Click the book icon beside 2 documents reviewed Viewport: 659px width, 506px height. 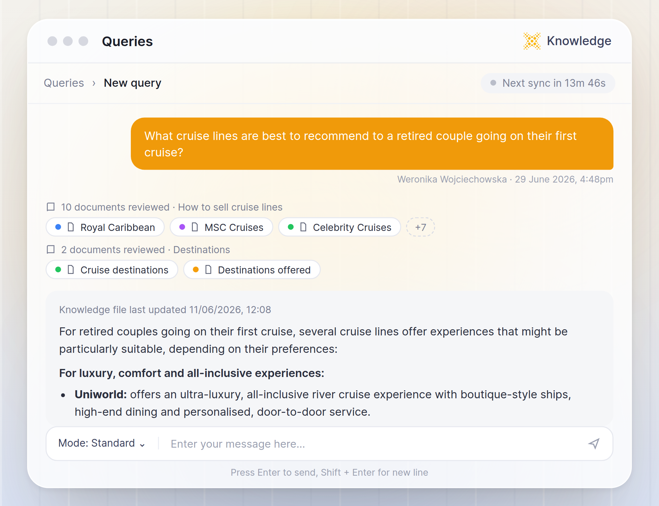[x=51, y=249]
